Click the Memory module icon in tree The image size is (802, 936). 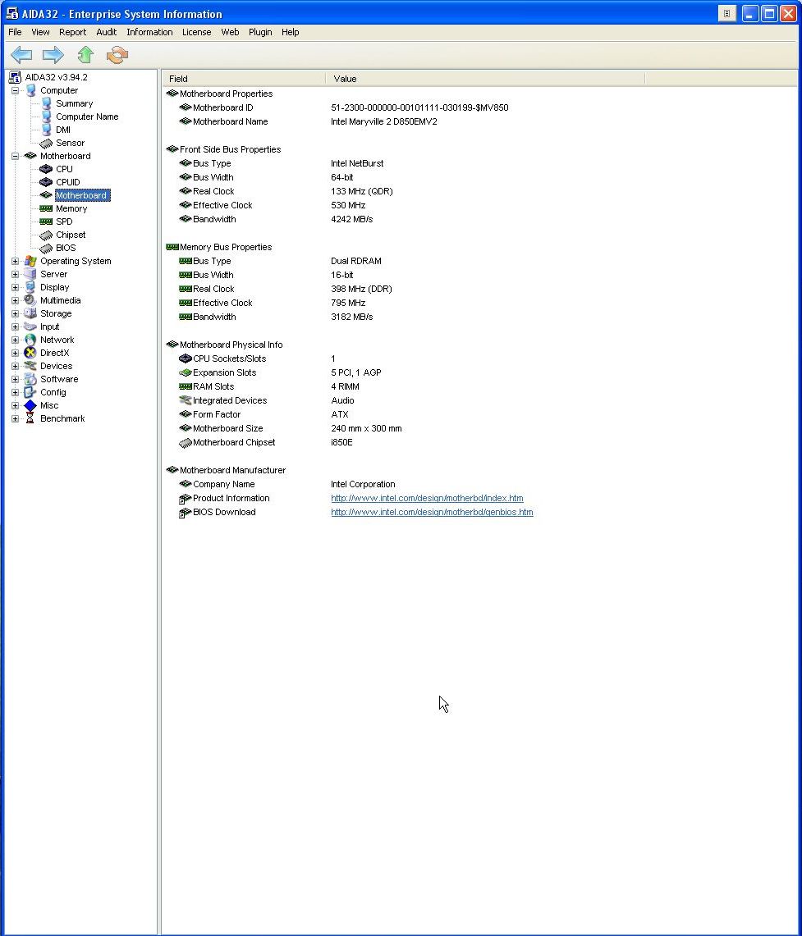(x=46, y=208)
